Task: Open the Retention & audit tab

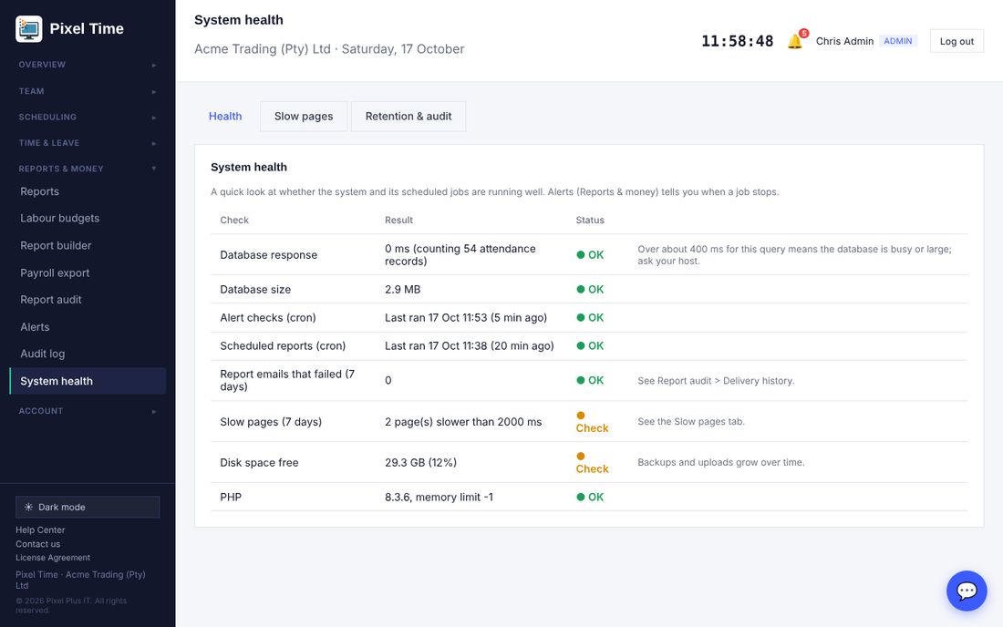Action: 408,117
